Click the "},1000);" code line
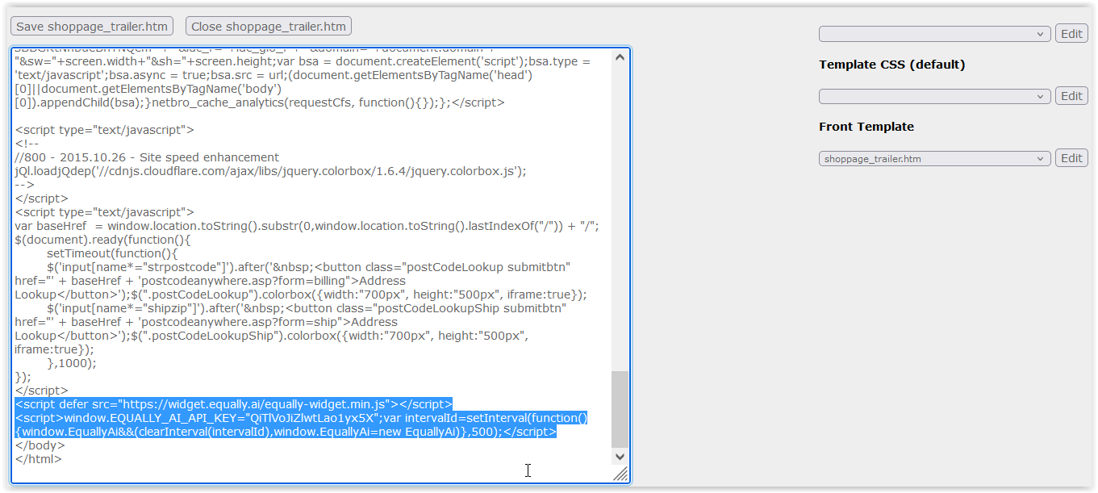This screenshot has width=1098, height=493. [x=72, y=363]
